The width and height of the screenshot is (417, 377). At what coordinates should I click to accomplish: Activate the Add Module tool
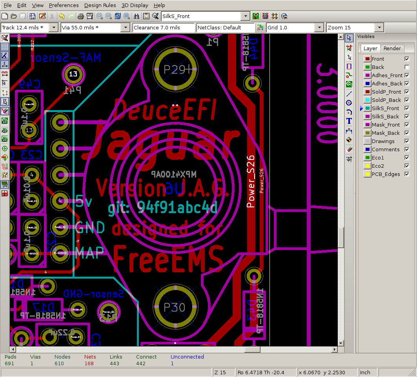349,66
